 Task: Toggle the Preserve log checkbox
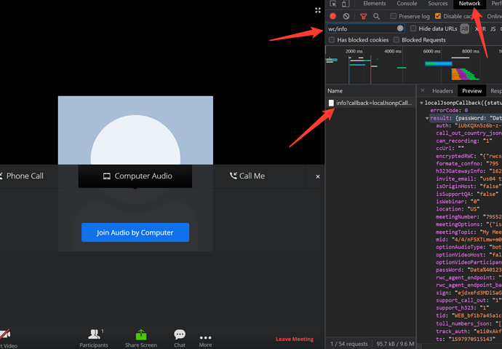click(x=394, y=16)
